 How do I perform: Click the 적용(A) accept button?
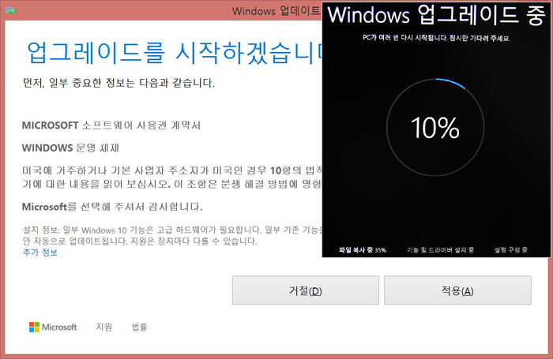click(x=457, y=290)
